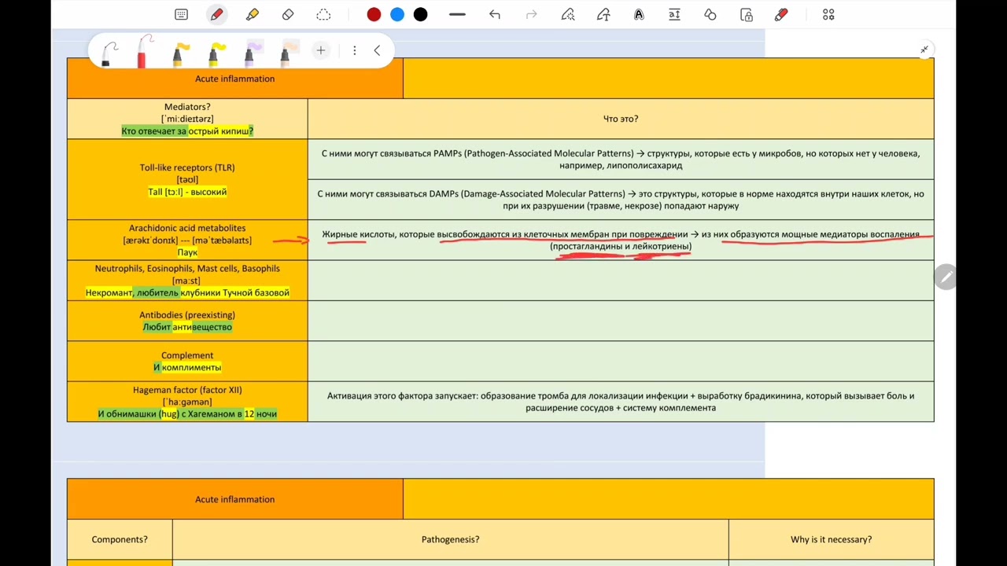The height and width of the screenshot is (566, 1007).
Task: Click the 'Mediators?' cell
Action: point(187,119)
